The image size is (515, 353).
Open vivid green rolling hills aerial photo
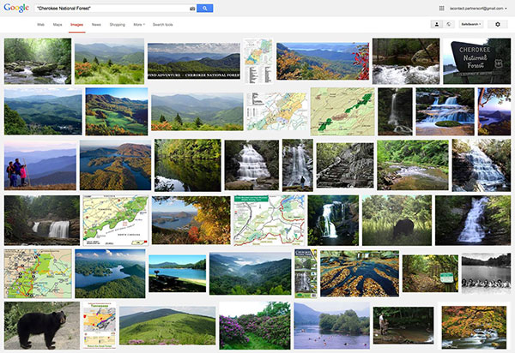pyautogui.click(x=117, y=111)
